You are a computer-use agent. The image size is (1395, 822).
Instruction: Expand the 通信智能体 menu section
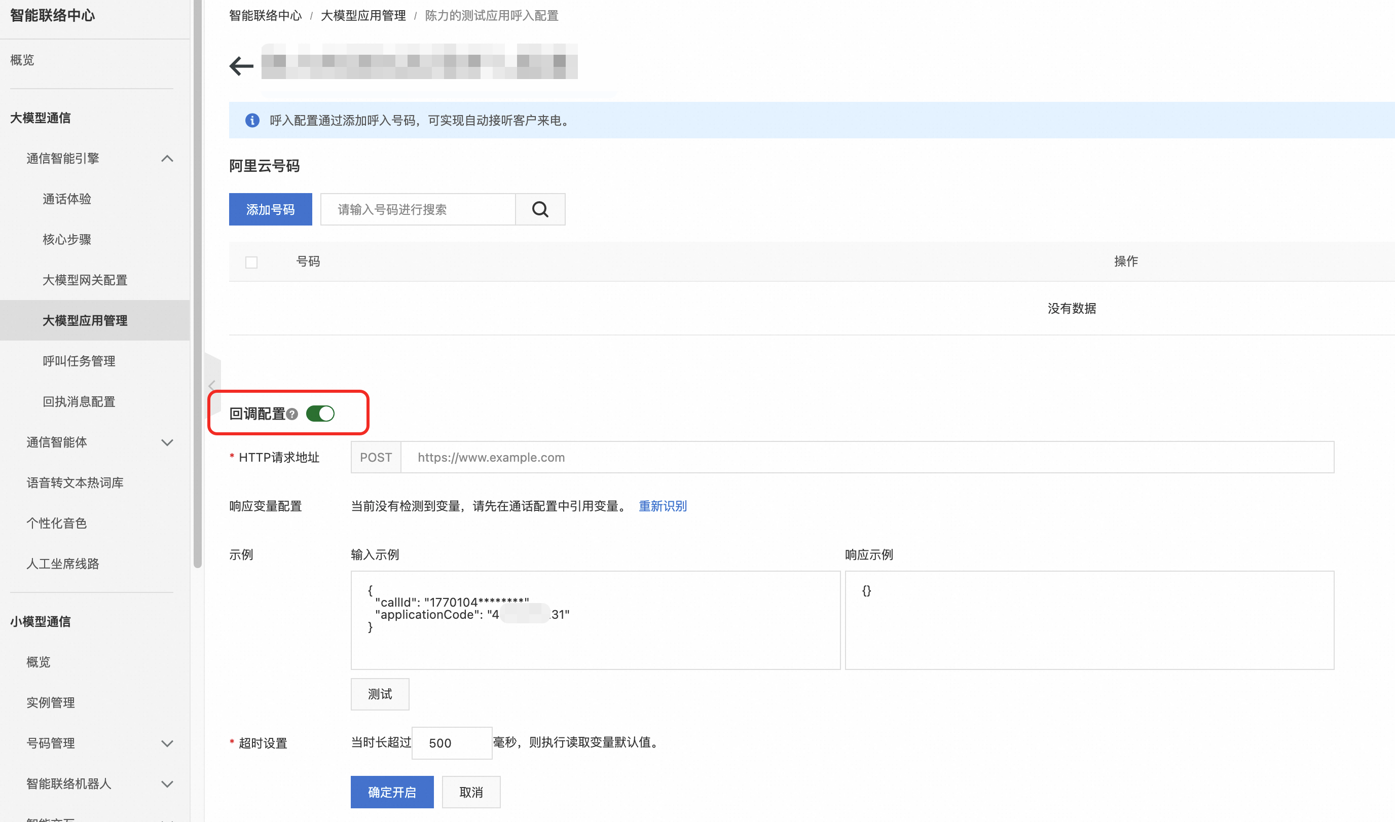coord(167,442)
